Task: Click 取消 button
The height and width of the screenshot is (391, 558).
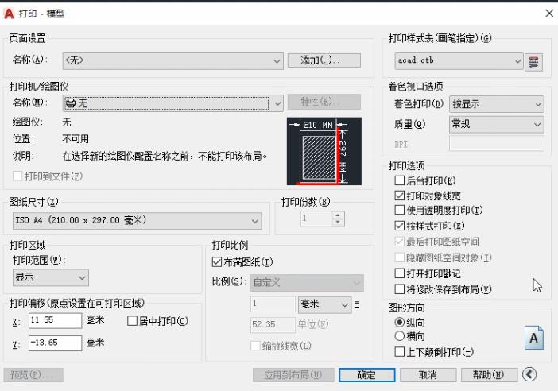Action: [x=428, y=375]
